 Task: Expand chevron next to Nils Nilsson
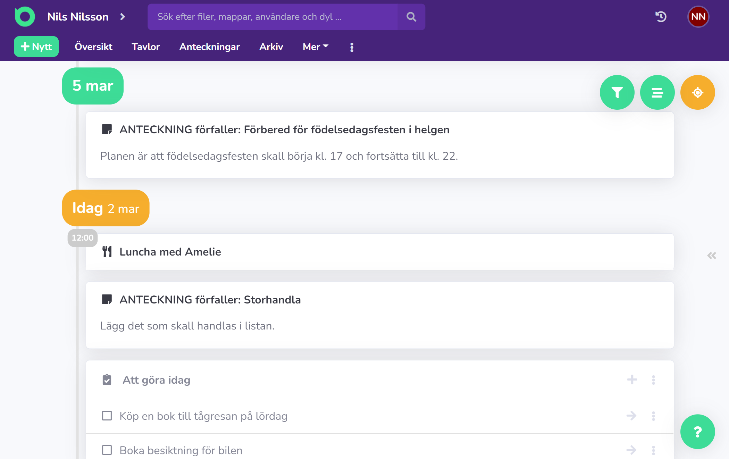point(123,17)
